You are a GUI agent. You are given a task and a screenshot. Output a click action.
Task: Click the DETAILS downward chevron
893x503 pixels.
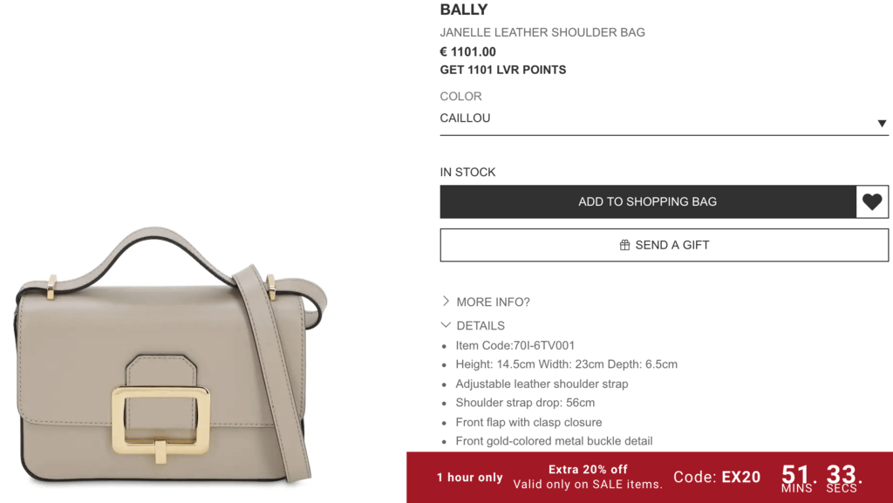(x=446, y=325)
